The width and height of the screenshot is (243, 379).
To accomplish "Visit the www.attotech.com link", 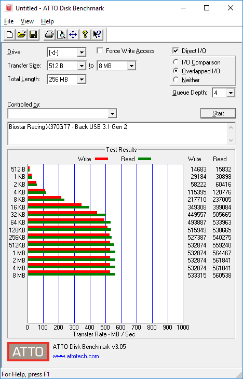I will (76, 356).
